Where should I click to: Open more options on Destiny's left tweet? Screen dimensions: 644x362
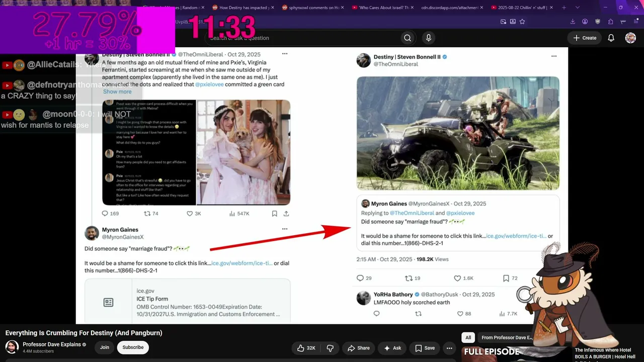285,54
